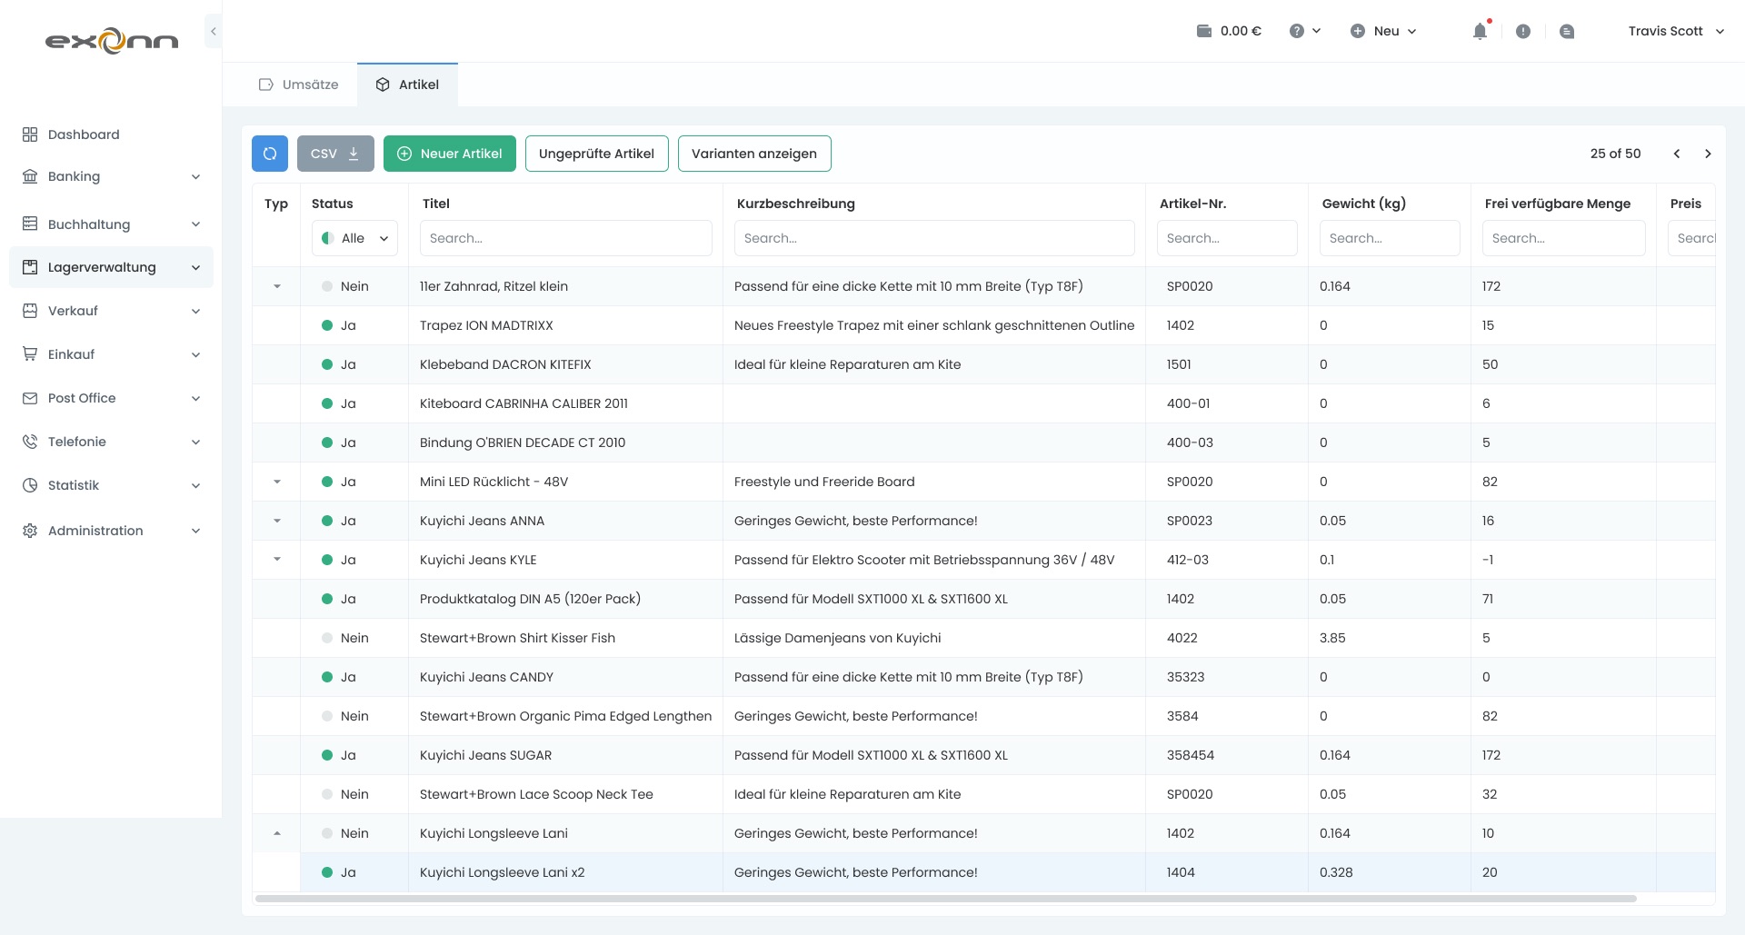
Task: Click Varianten anzeigen button
Action: [754, 154]
